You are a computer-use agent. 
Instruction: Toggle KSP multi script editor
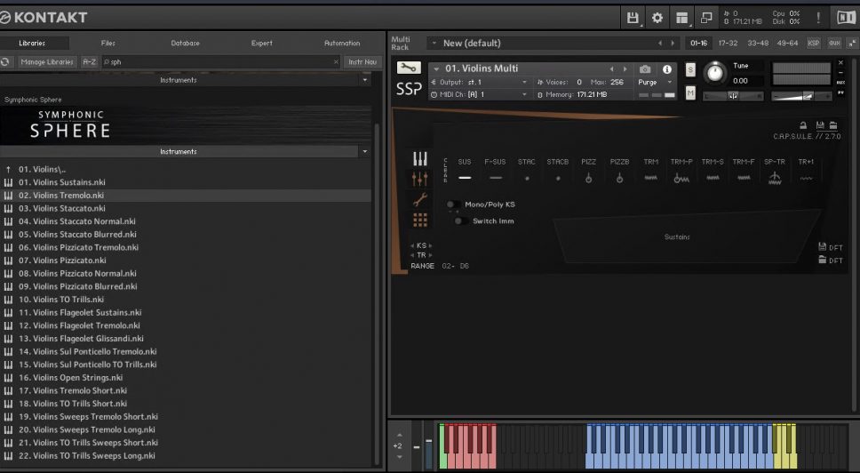pyautogui.click(x=814, y=43)
